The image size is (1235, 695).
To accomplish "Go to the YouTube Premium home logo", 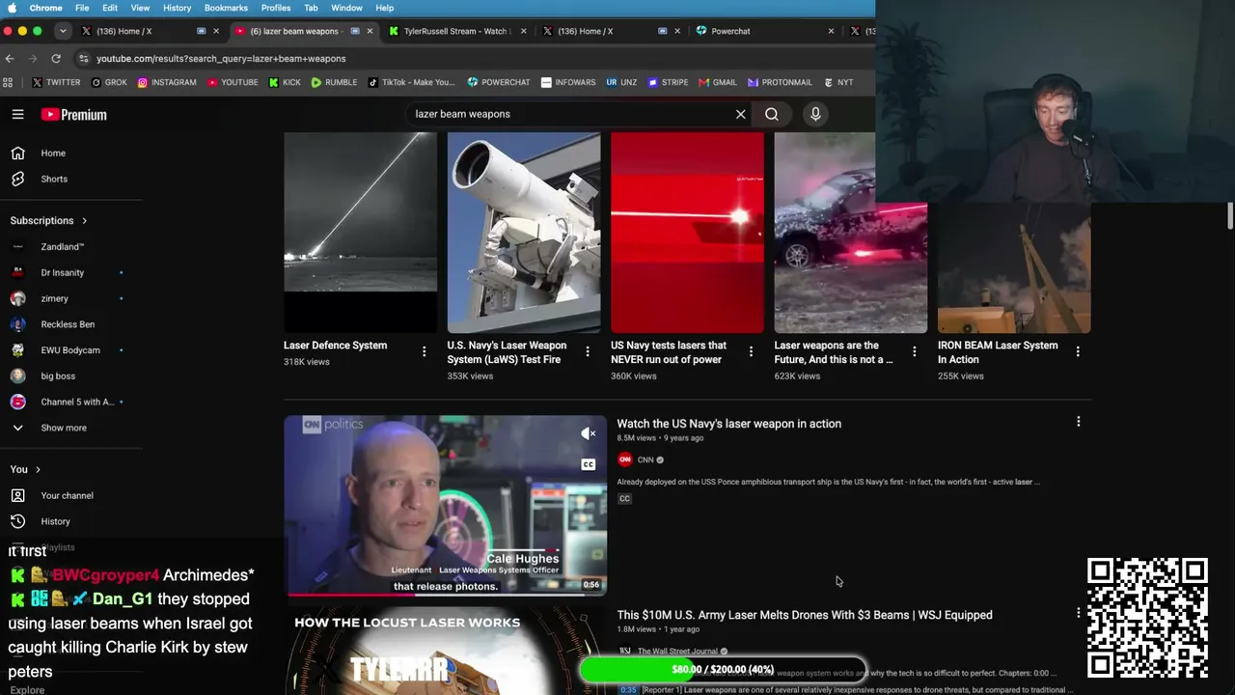I will point(74,114).
